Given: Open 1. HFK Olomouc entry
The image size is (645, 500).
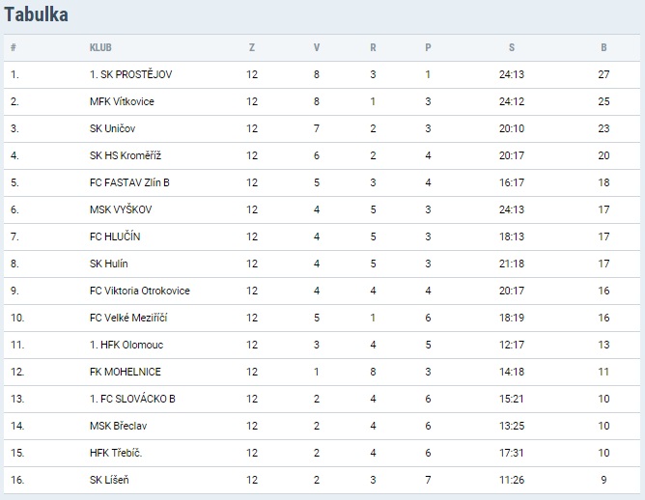Looking at the screenshot, I should [x=124, y=345].
